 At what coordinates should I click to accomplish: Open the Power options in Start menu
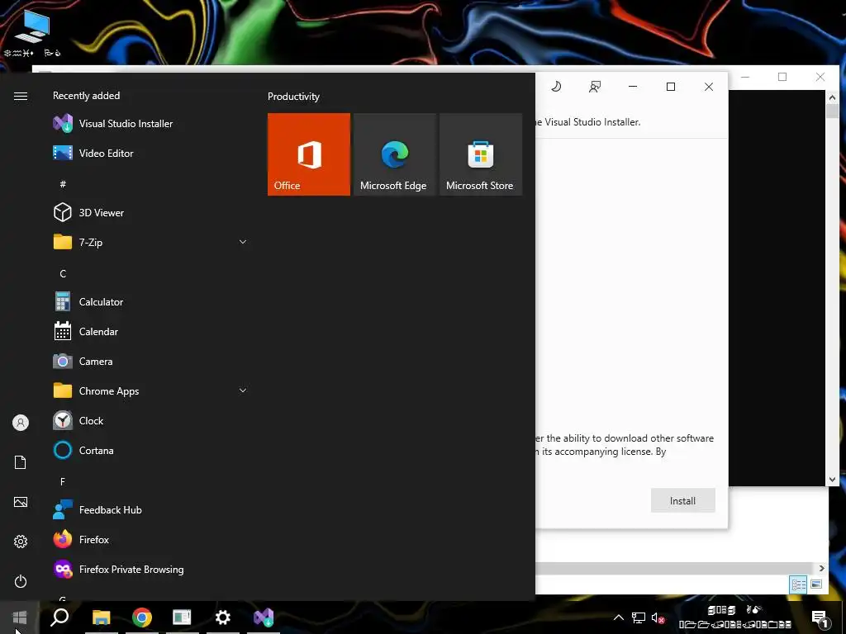21,581
